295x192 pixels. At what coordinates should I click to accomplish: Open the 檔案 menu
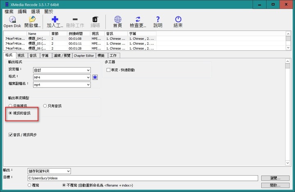9,11
